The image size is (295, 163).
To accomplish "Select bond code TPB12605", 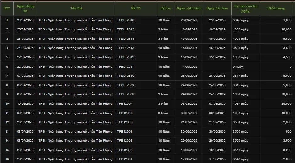I will (x=125, y=122).
